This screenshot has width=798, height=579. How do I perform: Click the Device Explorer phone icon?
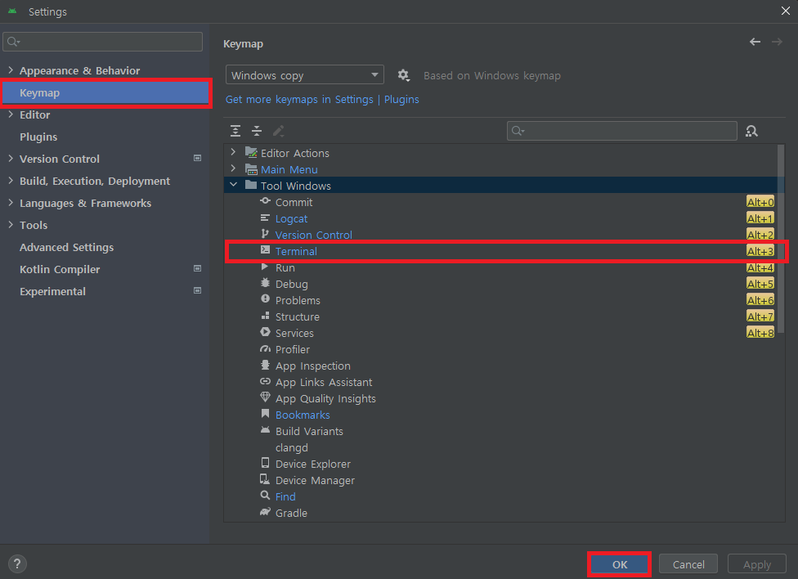(265, 463)
